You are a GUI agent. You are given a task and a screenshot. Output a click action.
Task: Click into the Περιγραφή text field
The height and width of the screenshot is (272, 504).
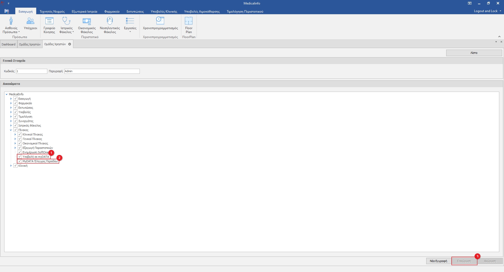point(102,71)
